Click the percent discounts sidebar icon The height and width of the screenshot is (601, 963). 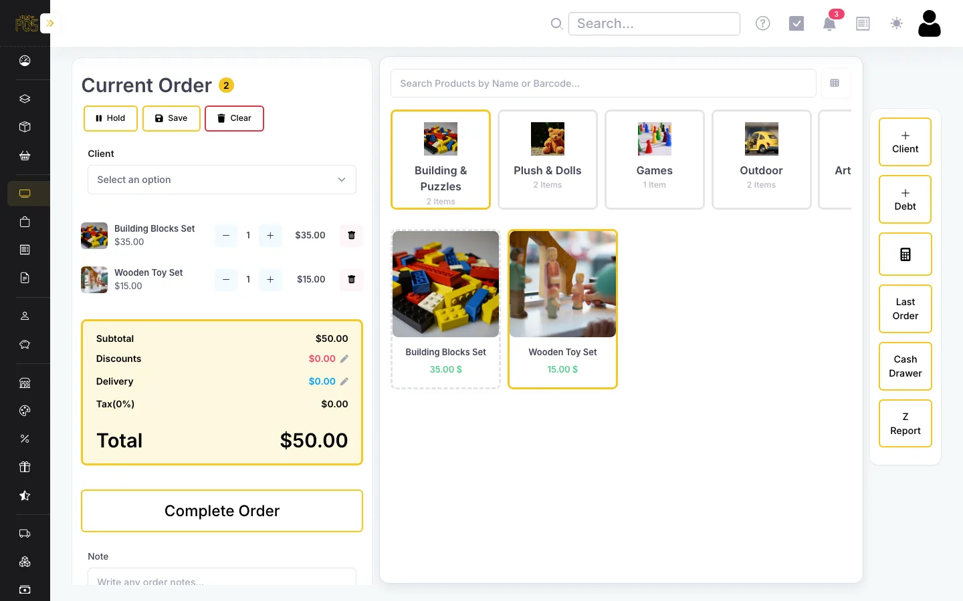(x=25, y=439)
